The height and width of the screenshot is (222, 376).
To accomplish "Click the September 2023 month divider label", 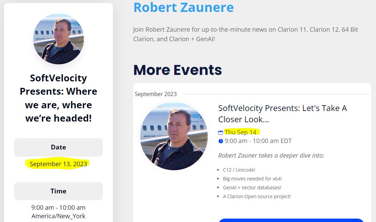I will (x=156, y=94).
